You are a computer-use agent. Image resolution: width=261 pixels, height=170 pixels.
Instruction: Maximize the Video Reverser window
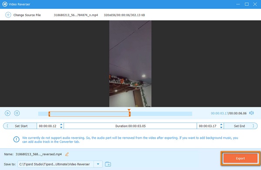pyautogui.click(x=247, y=4)
